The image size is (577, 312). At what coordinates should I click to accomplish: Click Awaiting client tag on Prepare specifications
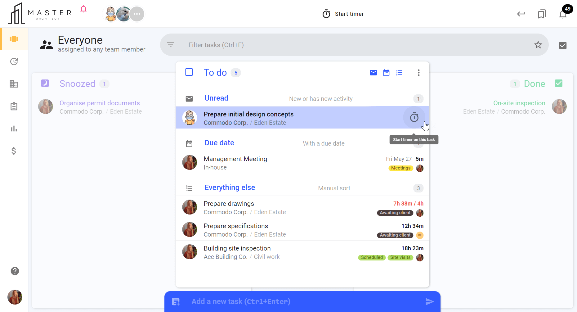[x=395, y=235]
